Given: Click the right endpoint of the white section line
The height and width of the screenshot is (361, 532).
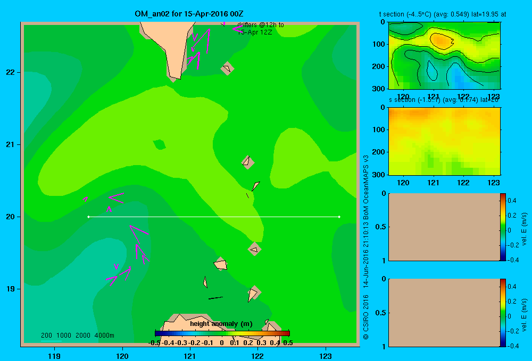Looking at the screenshot, I should tap(339, 217).
